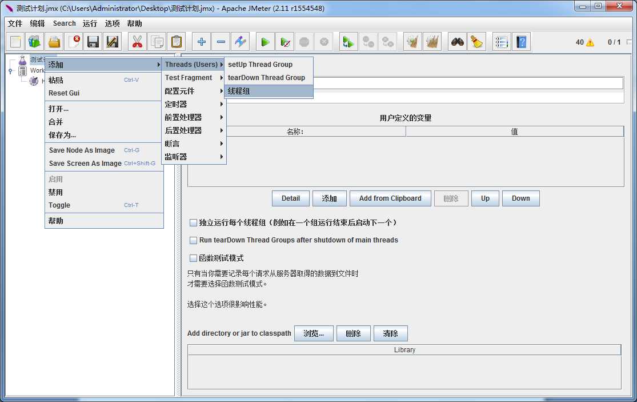Click the Remote Start All icon

click(348, 42)
